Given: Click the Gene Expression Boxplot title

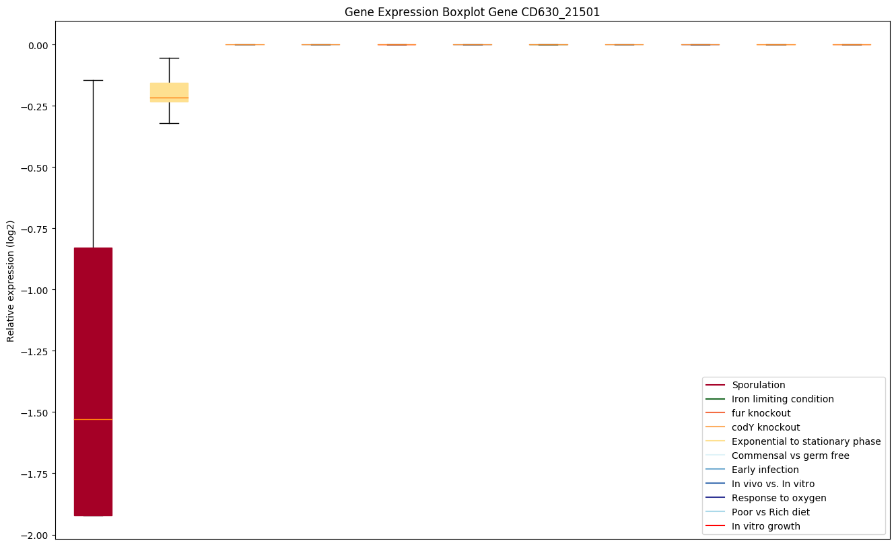Looking at the screenshot, I should click(472, 12).
